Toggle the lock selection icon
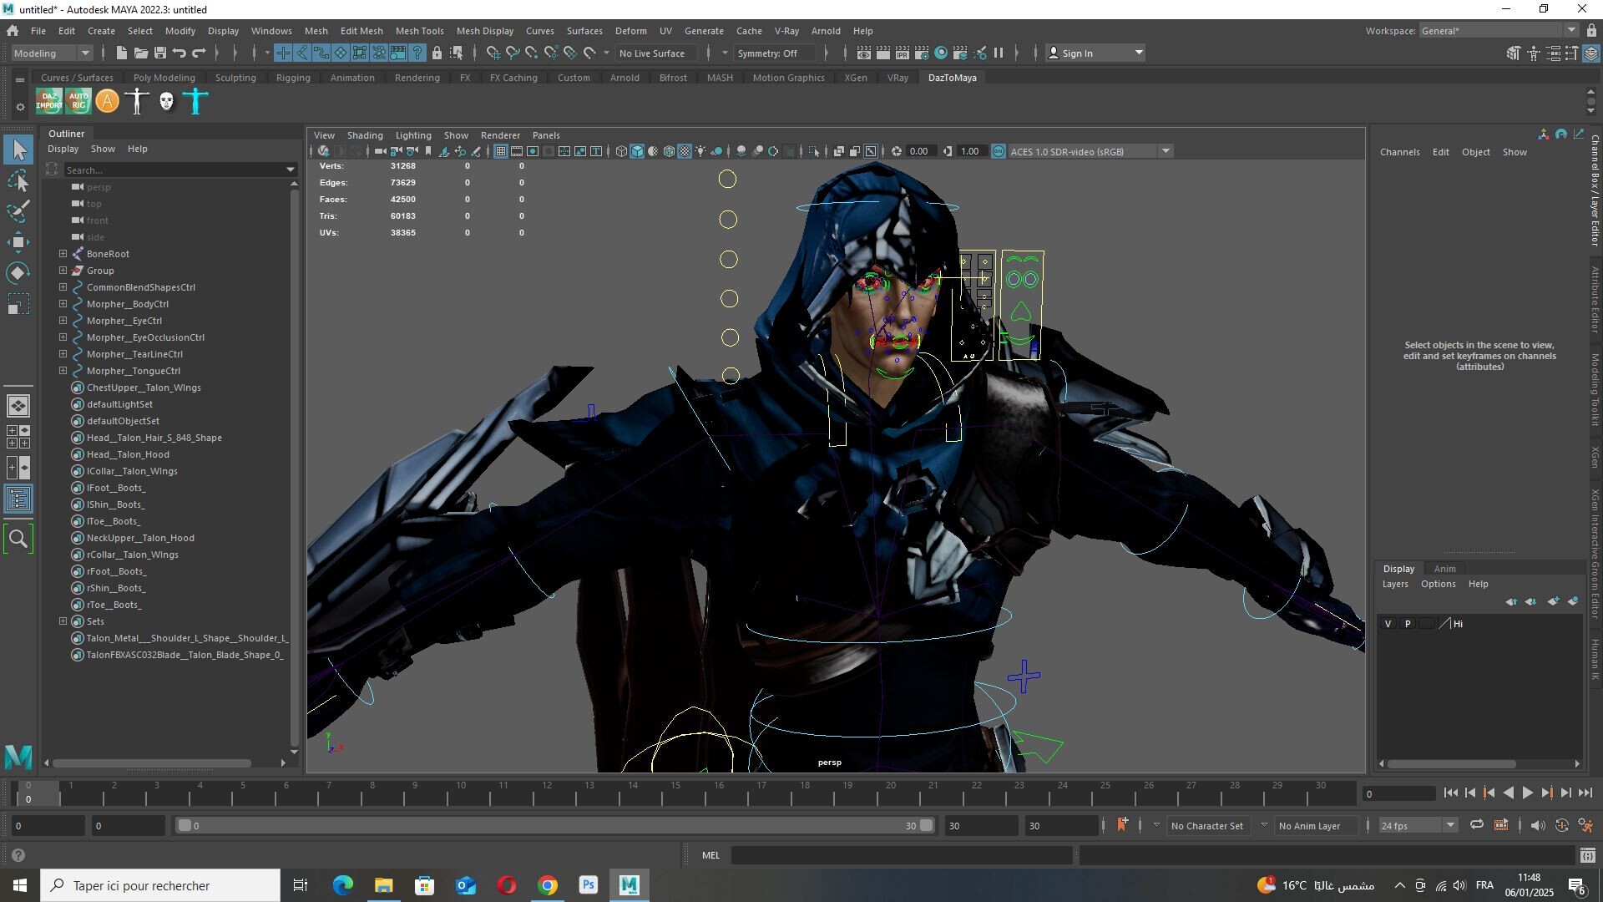Image resolution: width=1603 pixels, height=902 pixels. click(437, 53)
